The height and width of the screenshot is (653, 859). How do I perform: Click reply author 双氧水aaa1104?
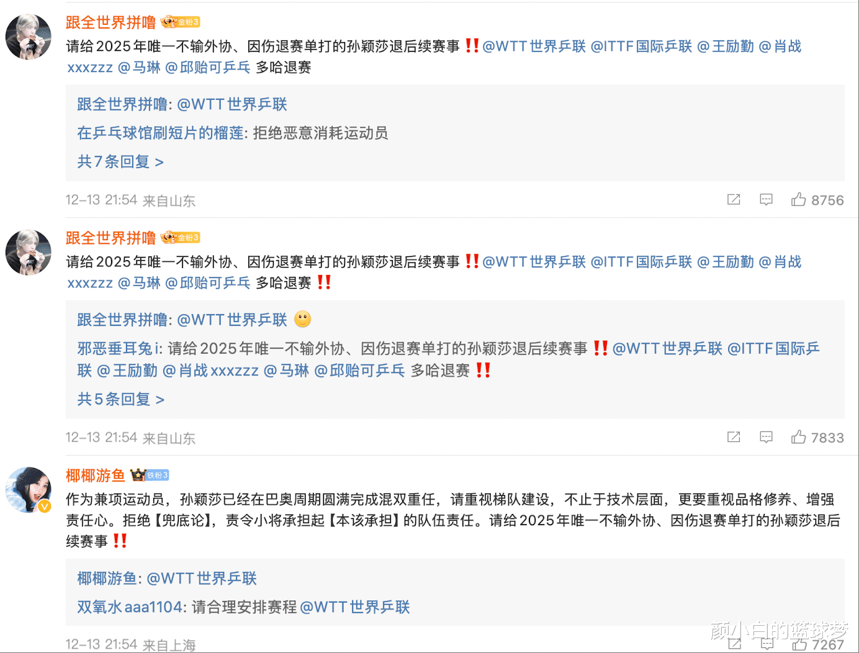pyautogui.click(x=130, y=607)
